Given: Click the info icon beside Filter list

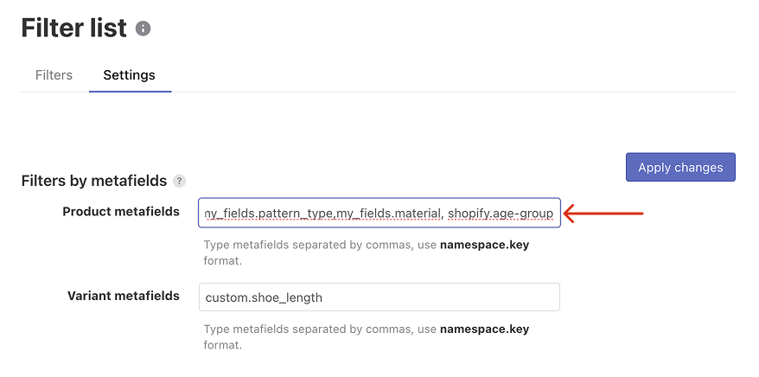Looking at the screenshot, I should click(143, 29).
